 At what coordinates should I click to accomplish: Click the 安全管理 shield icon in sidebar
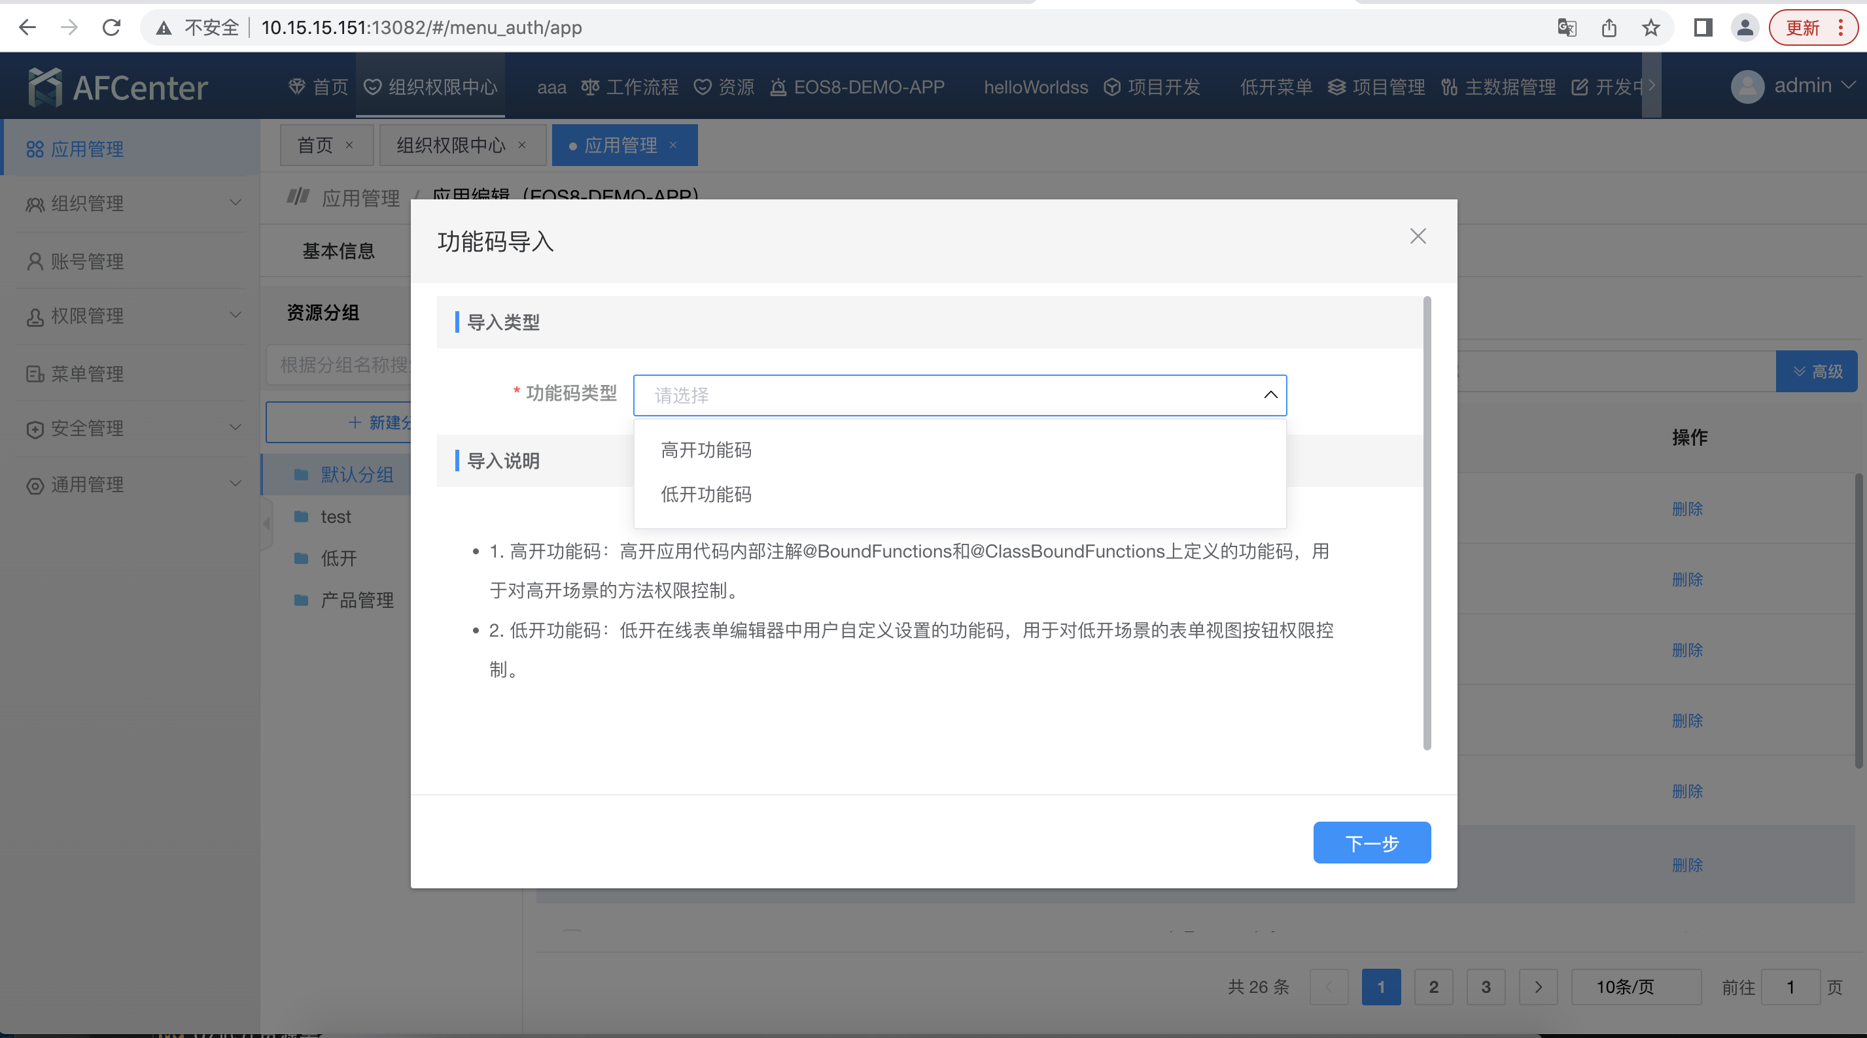[35, 429]
